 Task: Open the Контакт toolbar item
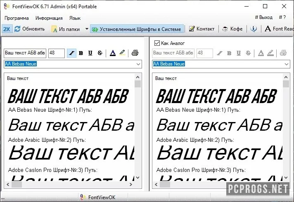point(202,29)
